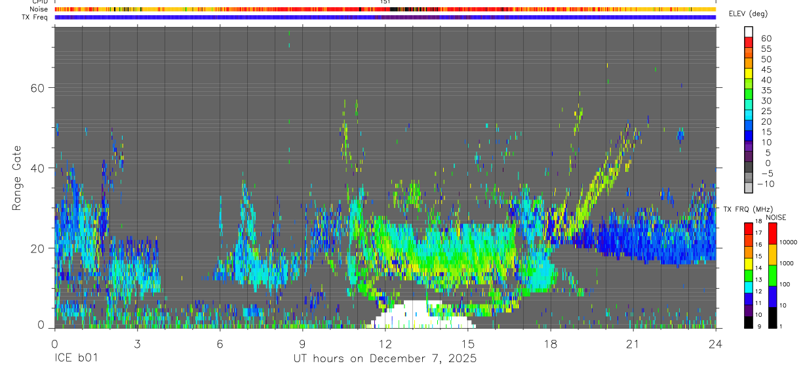Click the 'NOISE' legend title above the colorbar
The height and width of the screenshot is (372, 805).
tap(775, 218)
